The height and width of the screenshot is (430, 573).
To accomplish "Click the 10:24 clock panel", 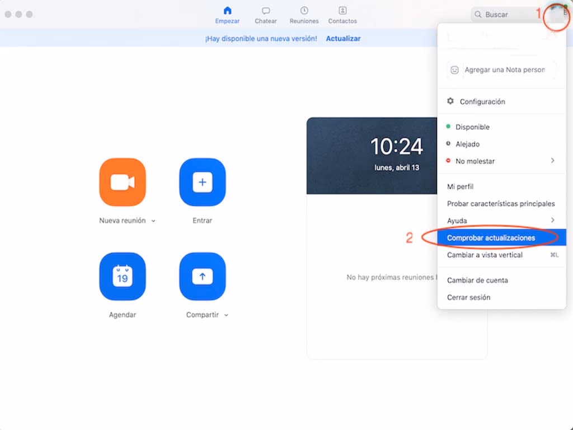I will tap(372, 156).
